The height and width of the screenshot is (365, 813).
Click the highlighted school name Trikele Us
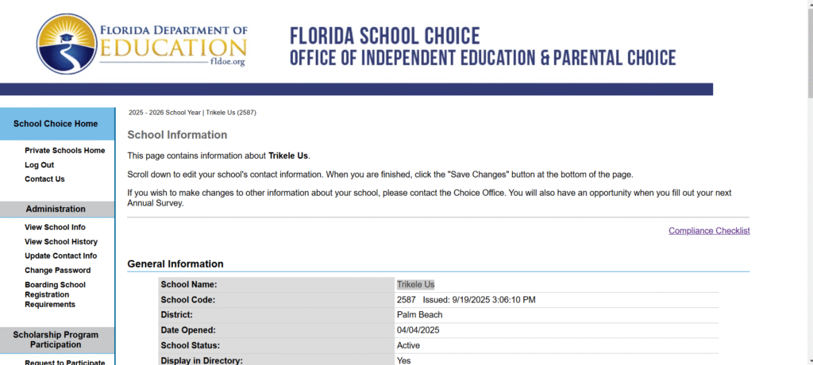tap(415, 285)
